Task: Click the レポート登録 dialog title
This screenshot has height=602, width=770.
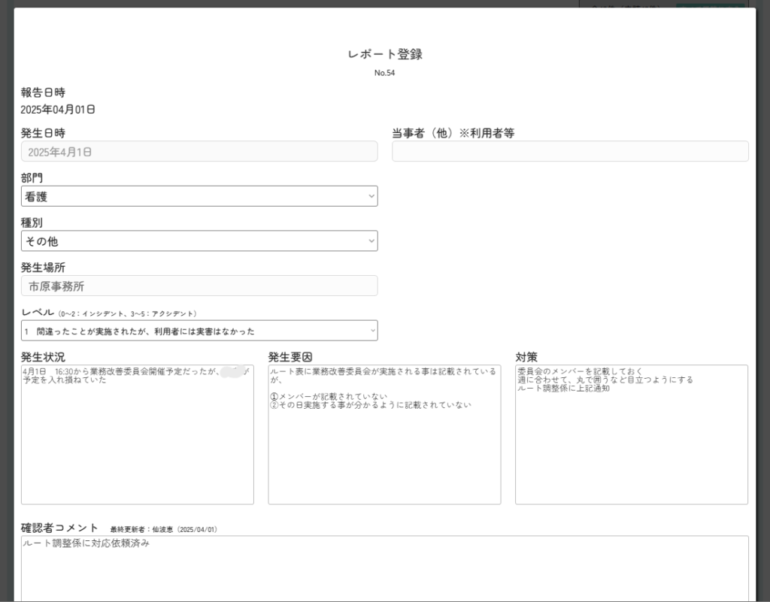Action: coord(384,54)
